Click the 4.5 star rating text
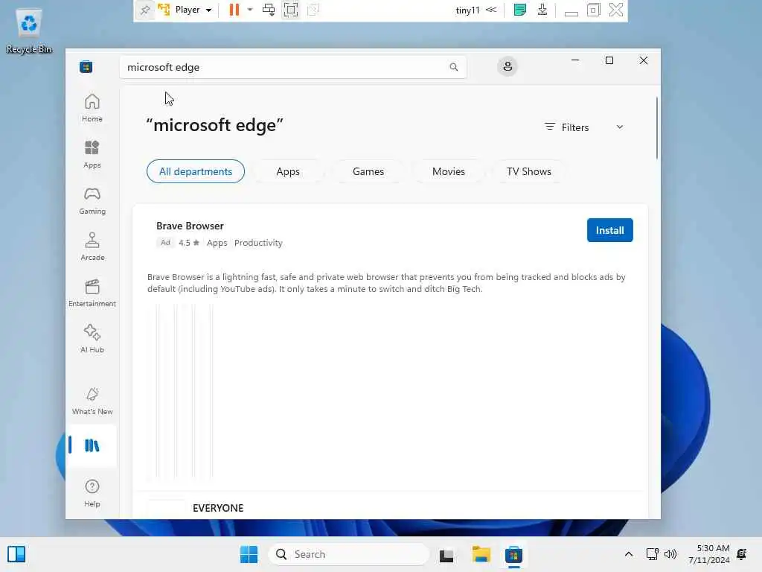This screenshot has width=762, height=572. [x=188, y=243]
